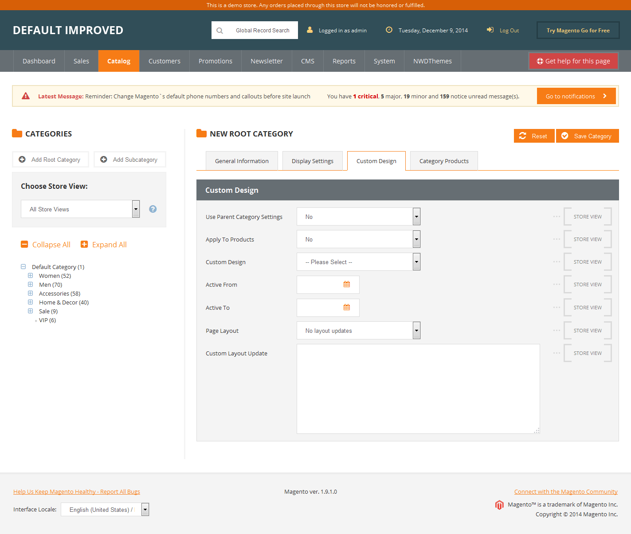Screen dimensions: 631x534
Task: Open the All Store Views dropdown
Action: coord(80,209)
